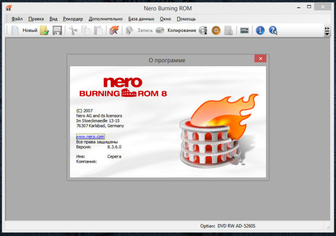This screenshot has height=236, width=336.
Task: Click the gray cover designer icon
Action: tap(228, 31)
